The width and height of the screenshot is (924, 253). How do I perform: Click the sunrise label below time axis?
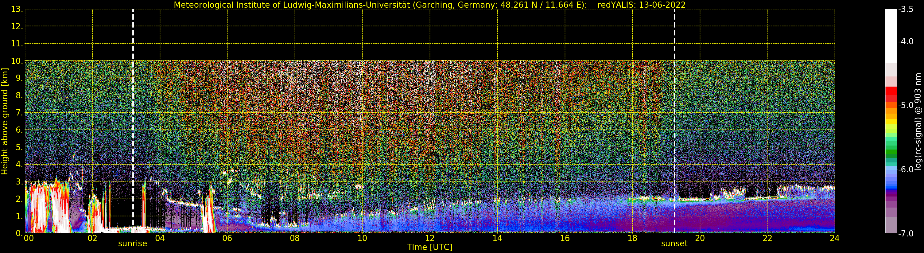(133, 244)
